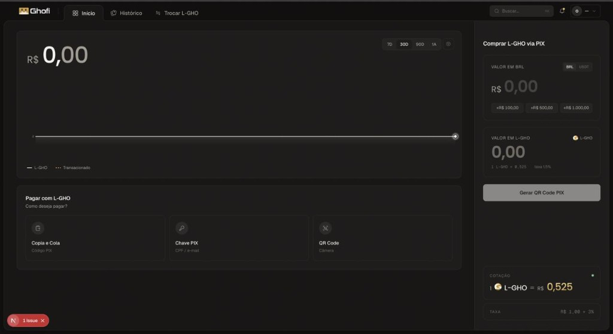Image resolution: width=613 pixels, height=334 pixels.
Task: Add +R$ 100,00 quick amount
Action: [508, 108]
